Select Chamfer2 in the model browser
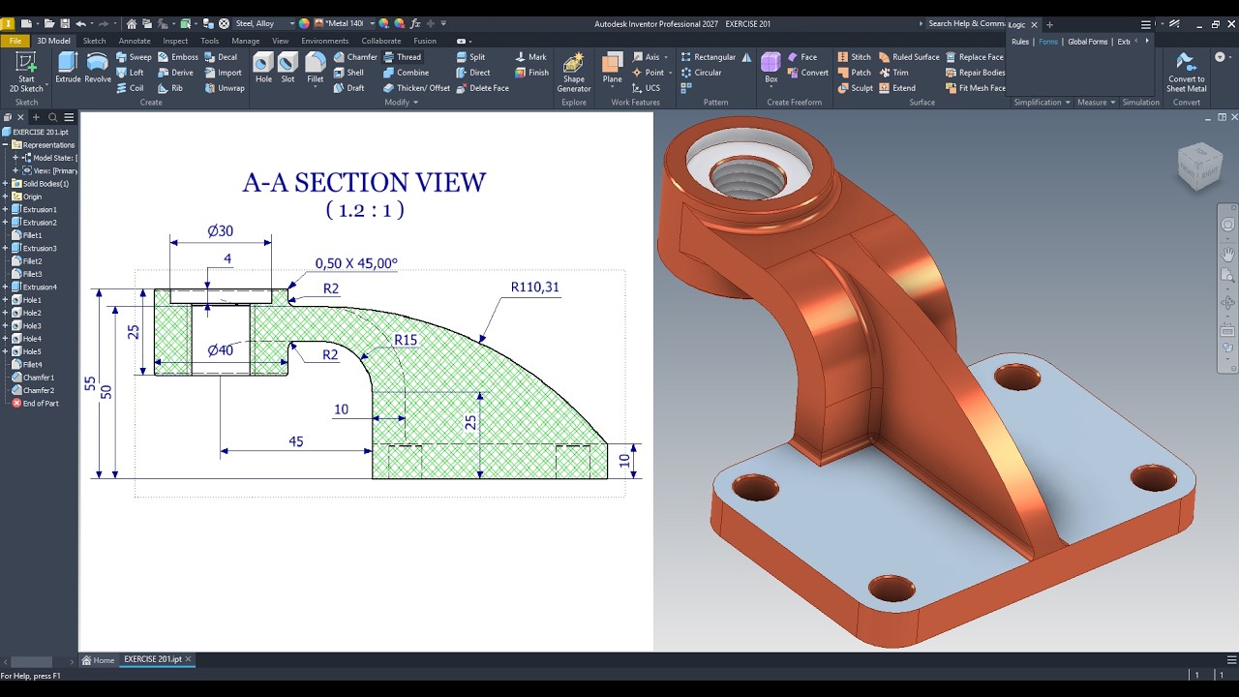The image size is (1239, 697). 33,390
